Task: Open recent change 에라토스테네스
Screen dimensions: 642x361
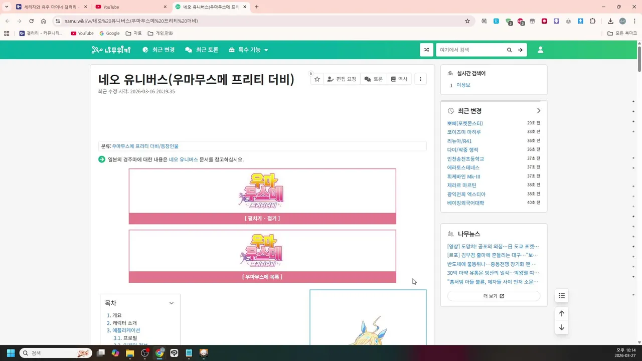Action: [x=463, y=167]
